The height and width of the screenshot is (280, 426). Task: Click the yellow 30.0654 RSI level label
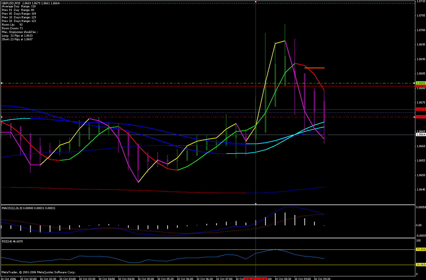(421, 265)
